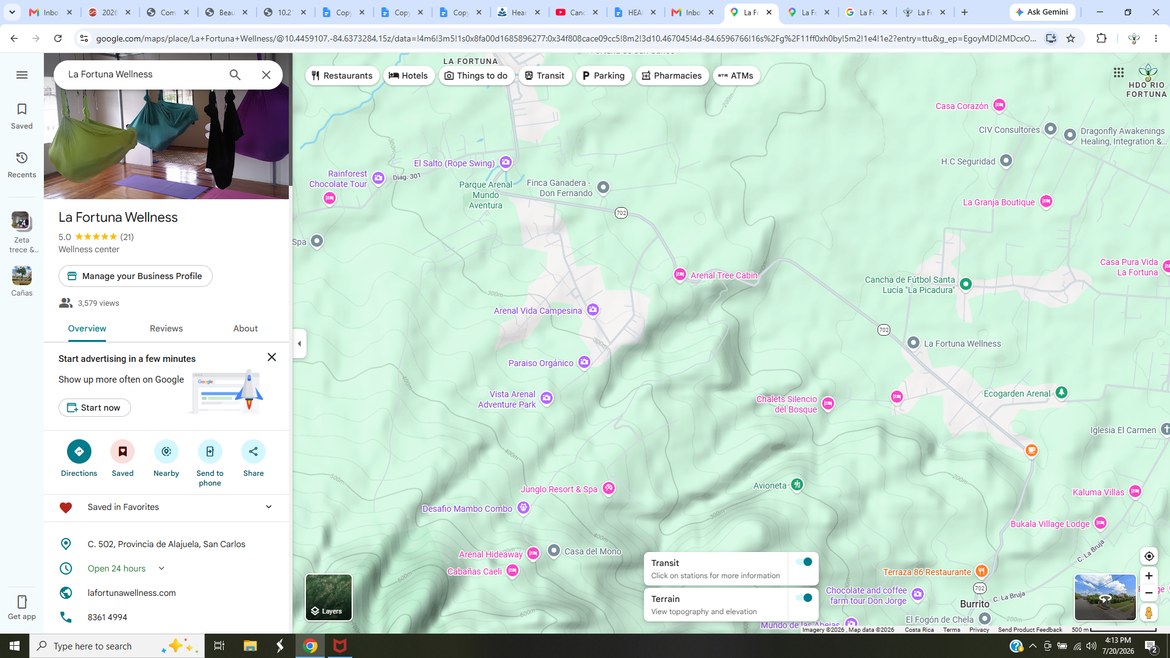
Task: Switch to the Overview tab
Action: pyautogui.click(x=87, y=329)
